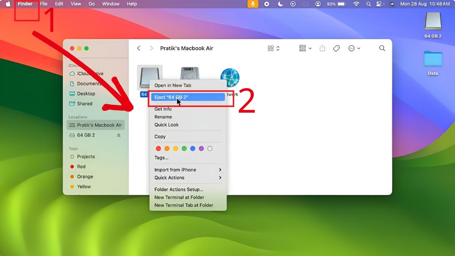Apply the green tag color
The width and height of the screenshot is (455, 256).
click(184, 148)
